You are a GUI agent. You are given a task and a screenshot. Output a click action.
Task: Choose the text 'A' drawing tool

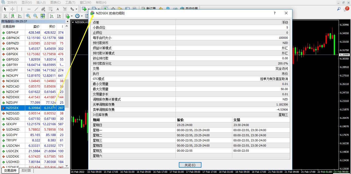58,9
